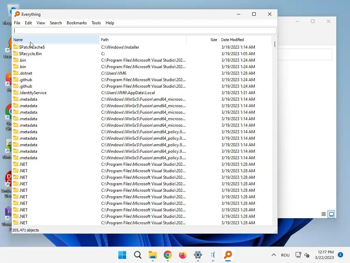
Task: Launch Google Chrome from the taskbar
Action: coord(167,255)
